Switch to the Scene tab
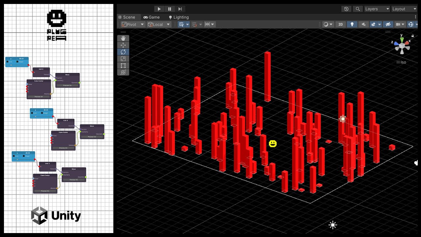 coord(127,17)
